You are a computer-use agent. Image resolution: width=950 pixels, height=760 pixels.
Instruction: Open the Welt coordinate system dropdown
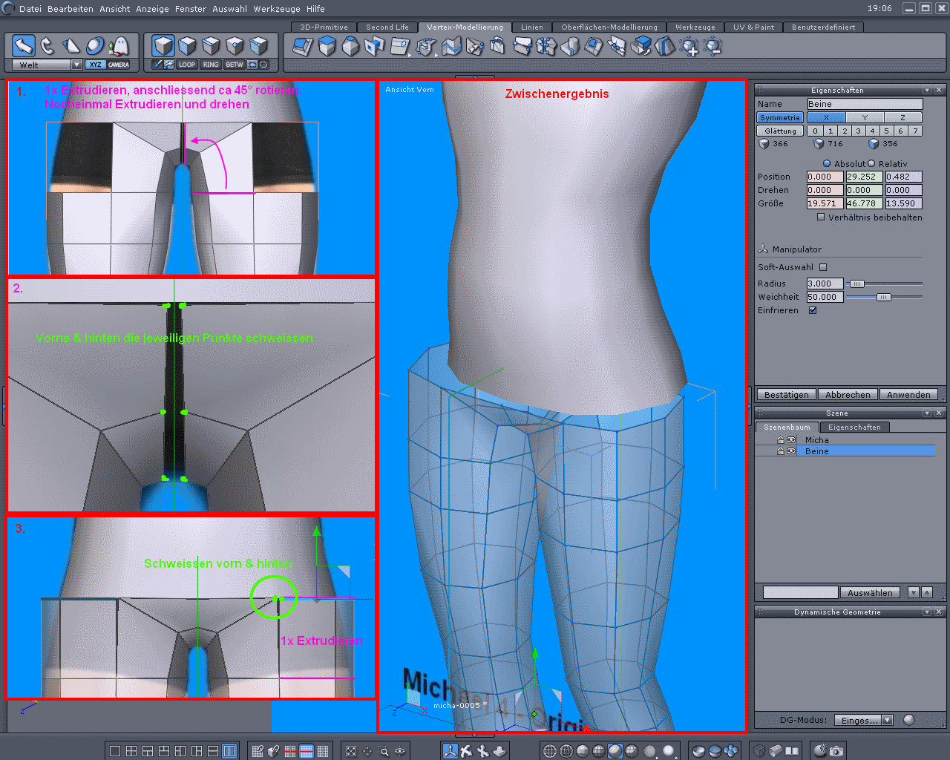point(76,65)
